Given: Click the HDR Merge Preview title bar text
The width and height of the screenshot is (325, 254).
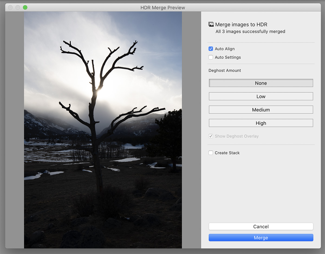Looking at the screenshot, I should coord(162,8).
